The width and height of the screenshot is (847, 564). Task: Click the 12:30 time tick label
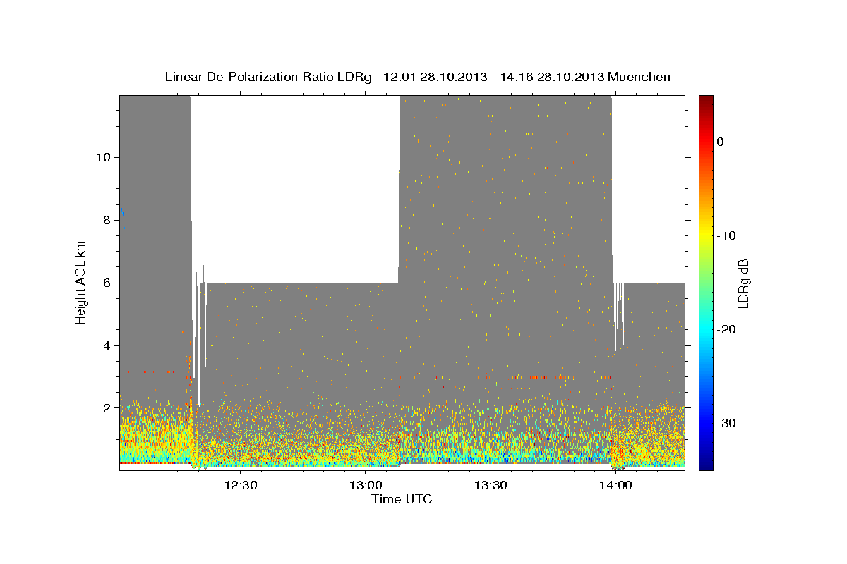click(x=241, y=486)
